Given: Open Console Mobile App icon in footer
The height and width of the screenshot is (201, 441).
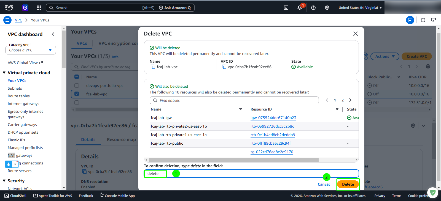Looking at the screenshot, I should 102,195.
